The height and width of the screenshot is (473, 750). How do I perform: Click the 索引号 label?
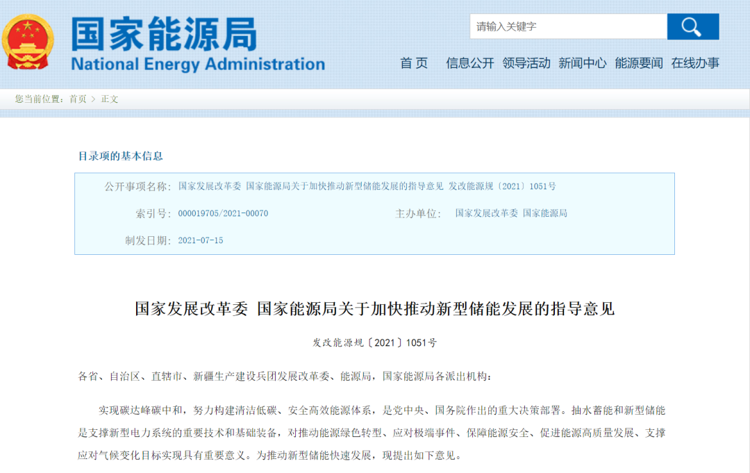(153, 214)
